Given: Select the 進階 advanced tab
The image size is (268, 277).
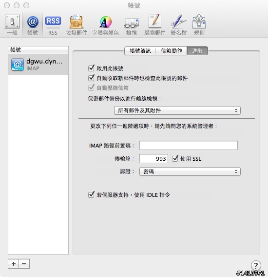Looking at the screenshot, I should tap(197, 51).
